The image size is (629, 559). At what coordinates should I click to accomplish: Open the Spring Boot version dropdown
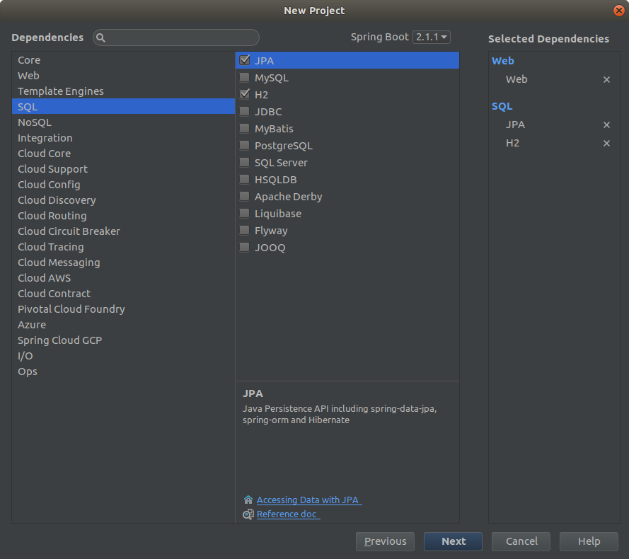point(432,37)
